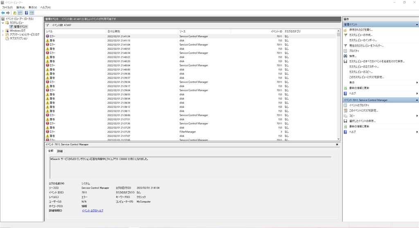Open the 操作(A) menu
Screen dimensions: 419x228
[20, 7]
